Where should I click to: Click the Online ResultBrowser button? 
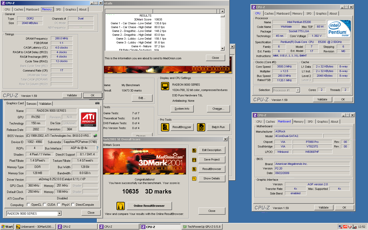coord(149,206)
